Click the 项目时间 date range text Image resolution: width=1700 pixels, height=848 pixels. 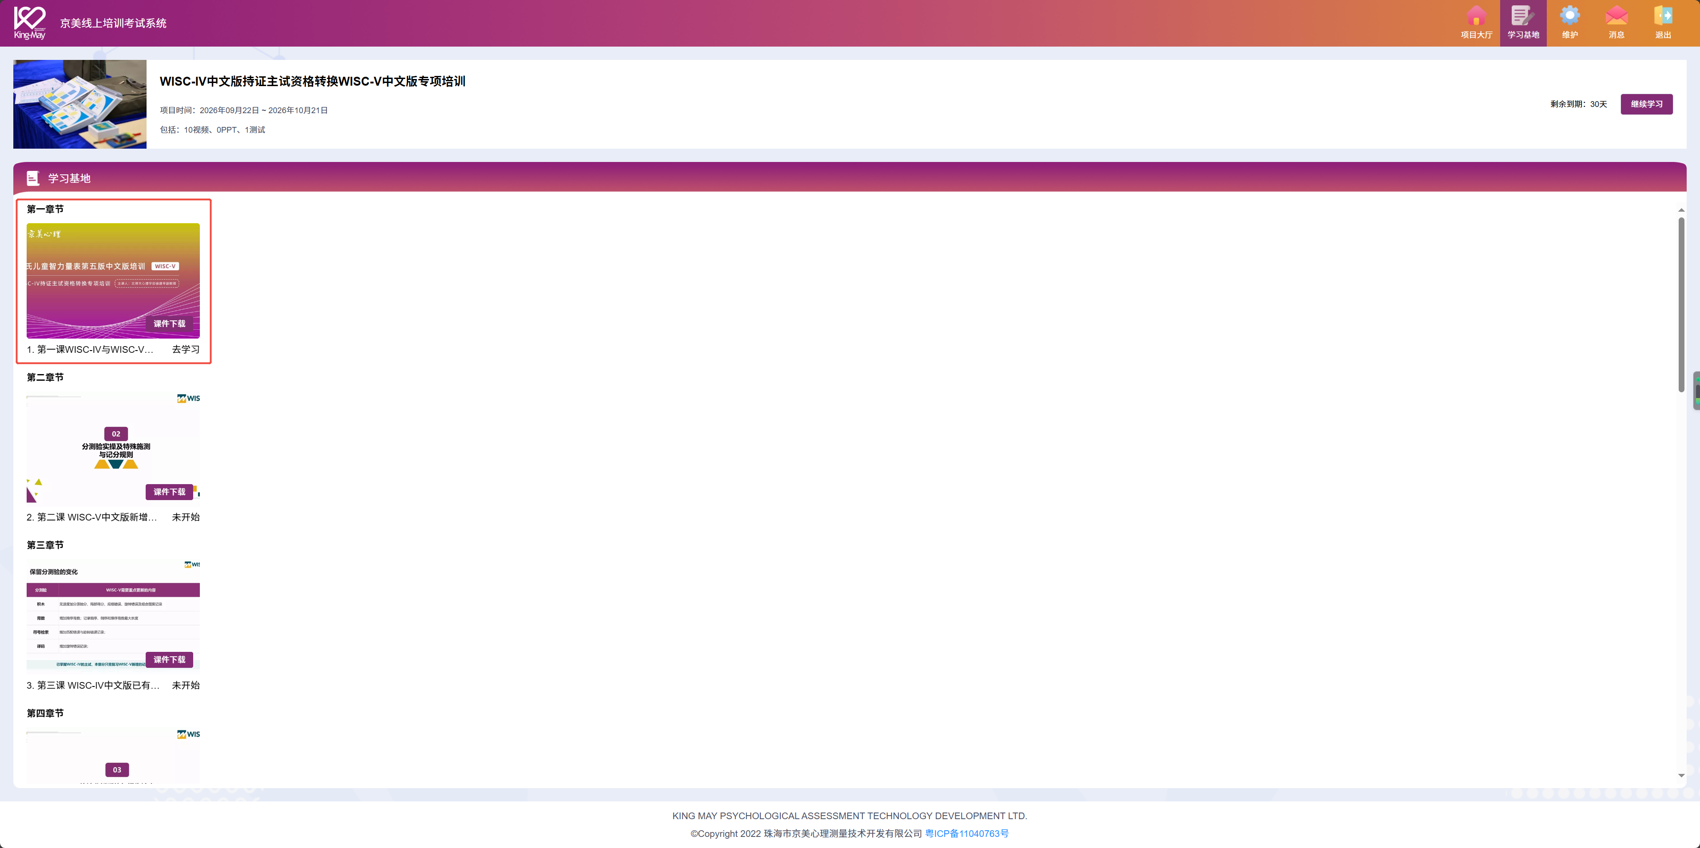pos(243,110)
